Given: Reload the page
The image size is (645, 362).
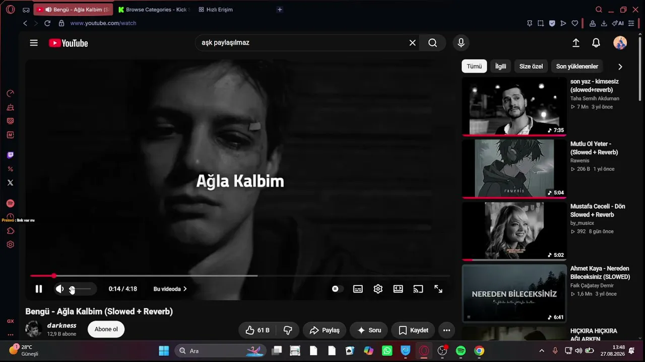Looking at the screenshot, I should [47, 23].
